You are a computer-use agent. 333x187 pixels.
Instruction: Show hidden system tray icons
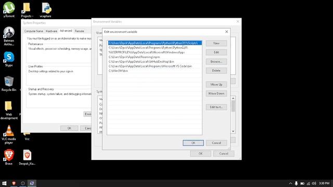click(290, 183)
